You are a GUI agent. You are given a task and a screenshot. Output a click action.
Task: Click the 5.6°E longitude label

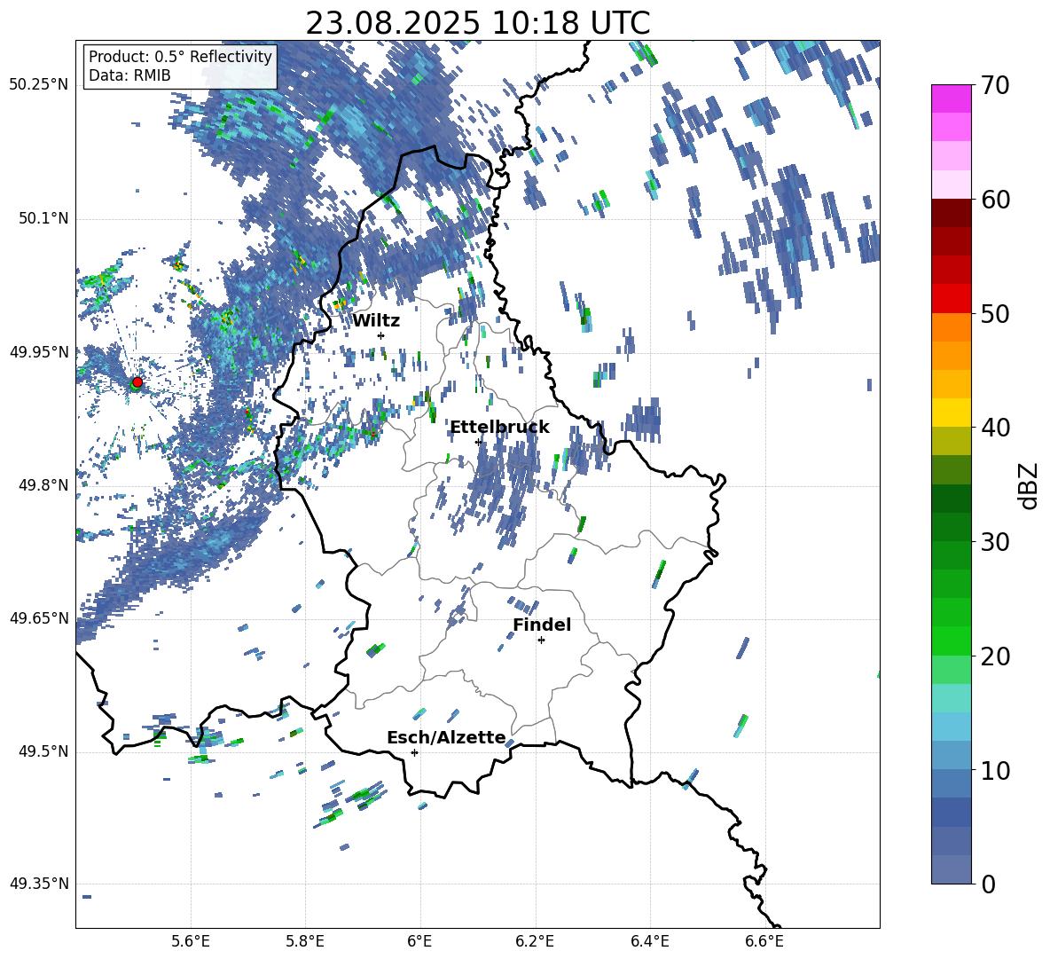coord(191,941)
